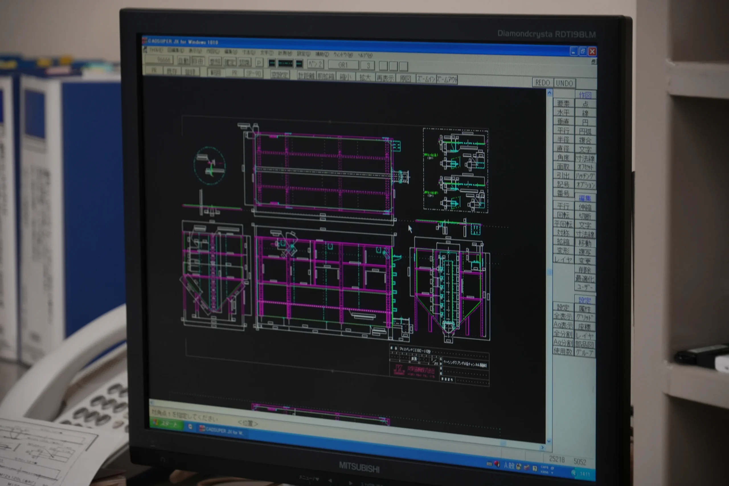The image size is (729, 486).
Task: Click the ズームイン (zoom in) button
Action: click(x=426, y=79)
